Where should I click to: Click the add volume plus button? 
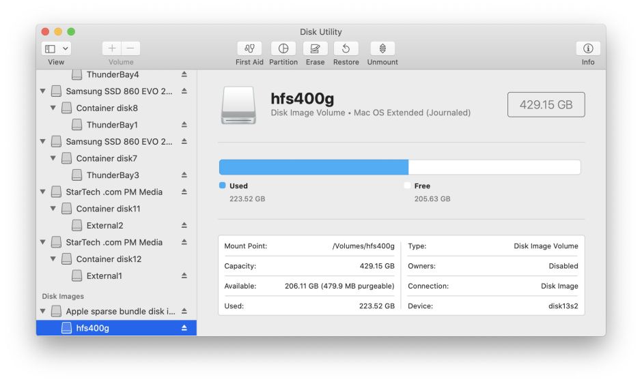[112, 49]
